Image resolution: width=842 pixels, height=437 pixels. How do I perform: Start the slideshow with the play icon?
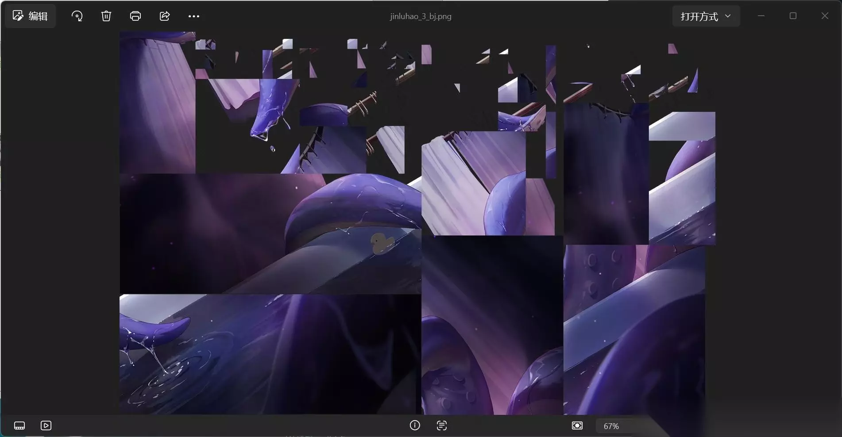point(46,425)
